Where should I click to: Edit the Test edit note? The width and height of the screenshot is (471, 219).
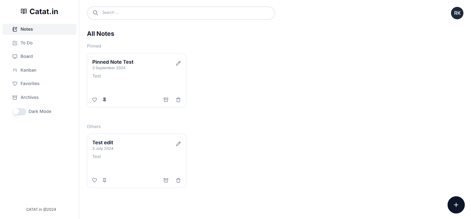coord(178,144)
